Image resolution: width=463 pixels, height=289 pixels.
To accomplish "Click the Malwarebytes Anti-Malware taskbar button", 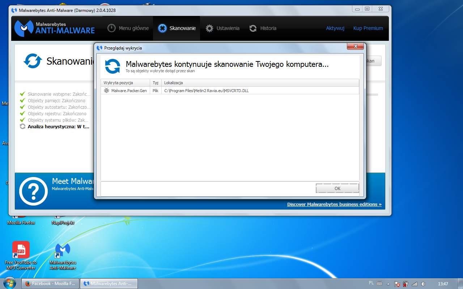I will coord(109,284).
